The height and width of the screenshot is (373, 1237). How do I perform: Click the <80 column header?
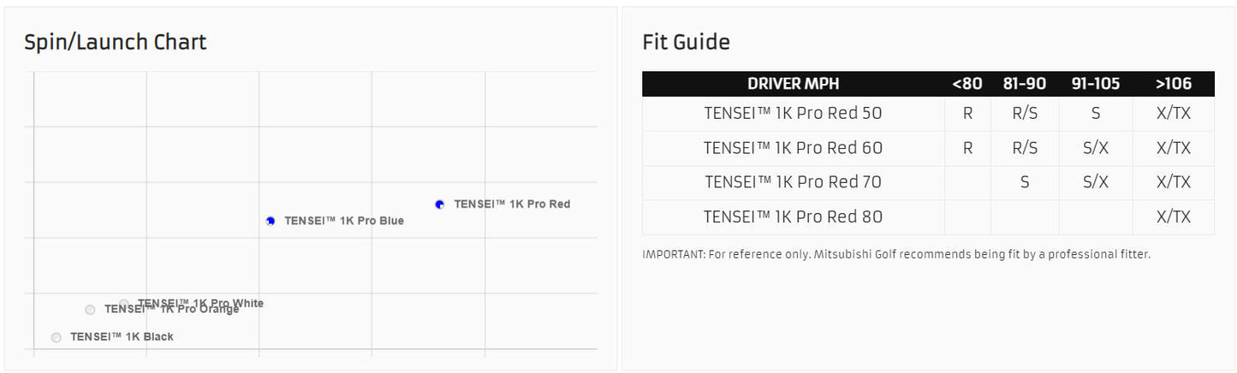(967, 84)
